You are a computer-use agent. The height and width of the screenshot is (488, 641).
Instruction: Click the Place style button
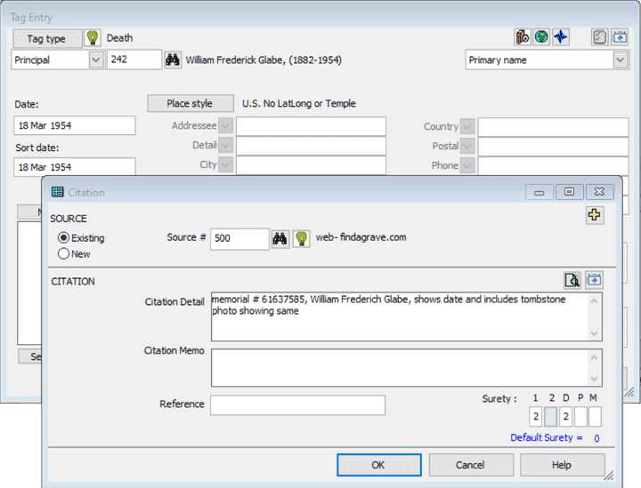(x=191, y=104)
